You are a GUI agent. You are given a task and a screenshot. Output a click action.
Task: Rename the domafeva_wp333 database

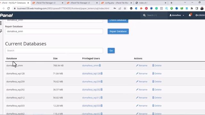click(142, 106)
